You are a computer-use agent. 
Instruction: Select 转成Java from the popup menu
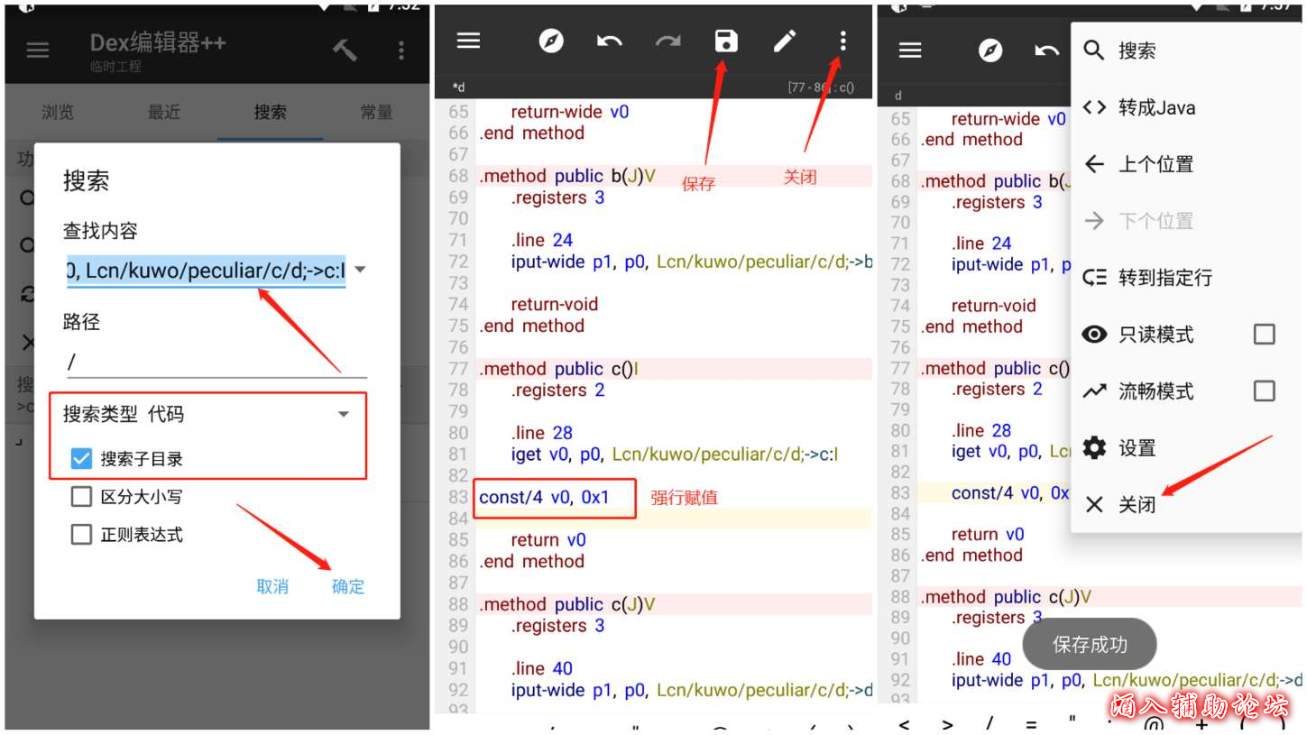coord(1156,107)
